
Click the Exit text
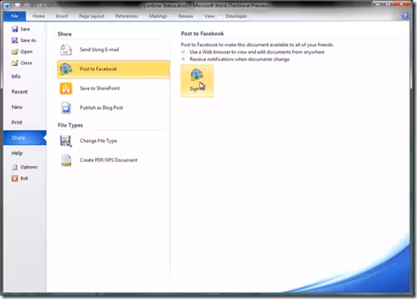click(24, 178)
